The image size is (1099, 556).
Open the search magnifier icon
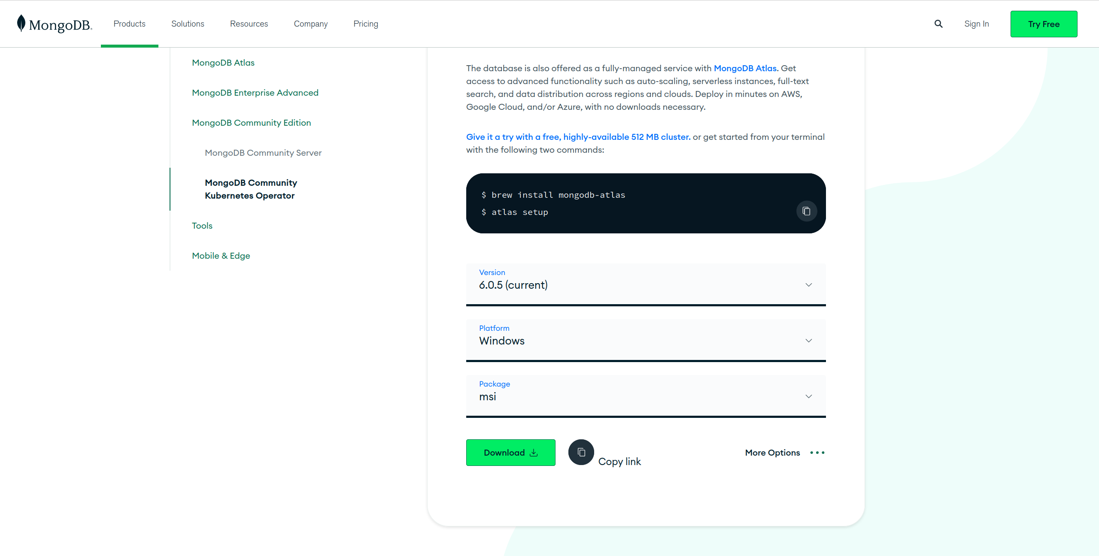938,24
